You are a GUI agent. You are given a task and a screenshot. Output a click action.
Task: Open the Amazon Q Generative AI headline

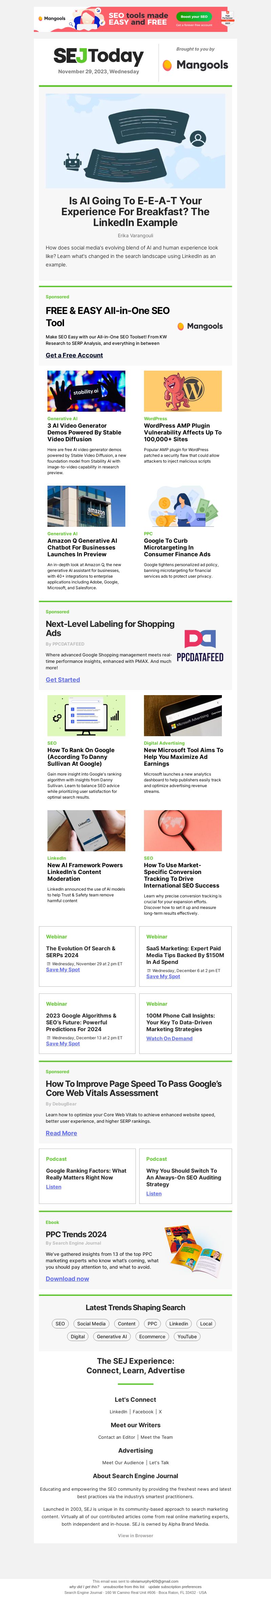pyautogui.click(x=82, y=547)
